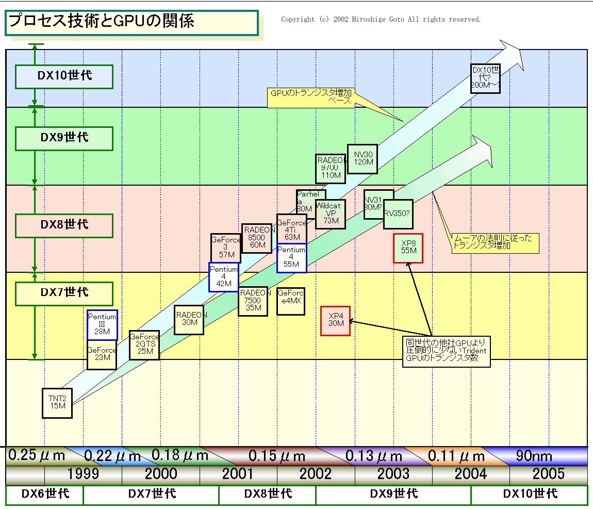Select the DX8世代 cell in bottom row
Image resolution: width=593 pixels, height=509 pixels.
[267, 494]
